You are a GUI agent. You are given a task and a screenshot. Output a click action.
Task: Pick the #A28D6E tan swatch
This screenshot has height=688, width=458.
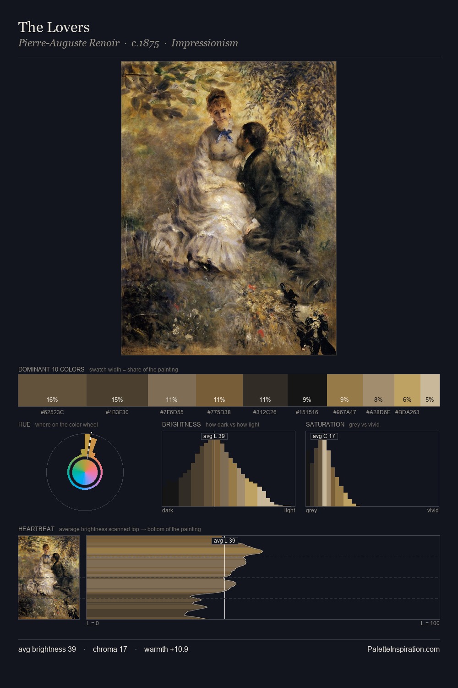pos(378,390)
